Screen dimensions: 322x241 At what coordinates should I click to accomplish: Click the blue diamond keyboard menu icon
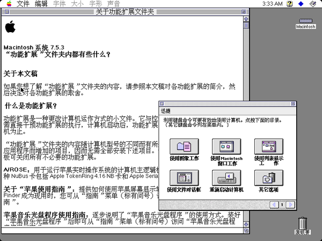pos(301,4)
